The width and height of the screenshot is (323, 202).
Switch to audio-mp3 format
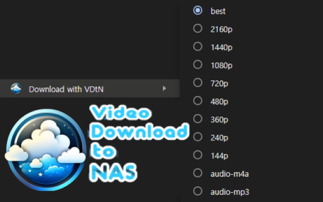coord(198,192)
